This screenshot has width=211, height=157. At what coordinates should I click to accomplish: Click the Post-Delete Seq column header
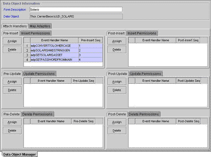click(x=188, y=121)
